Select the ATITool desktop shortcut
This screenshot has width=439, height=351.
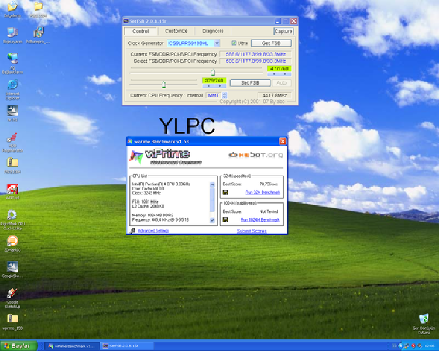tap(13, 192)
